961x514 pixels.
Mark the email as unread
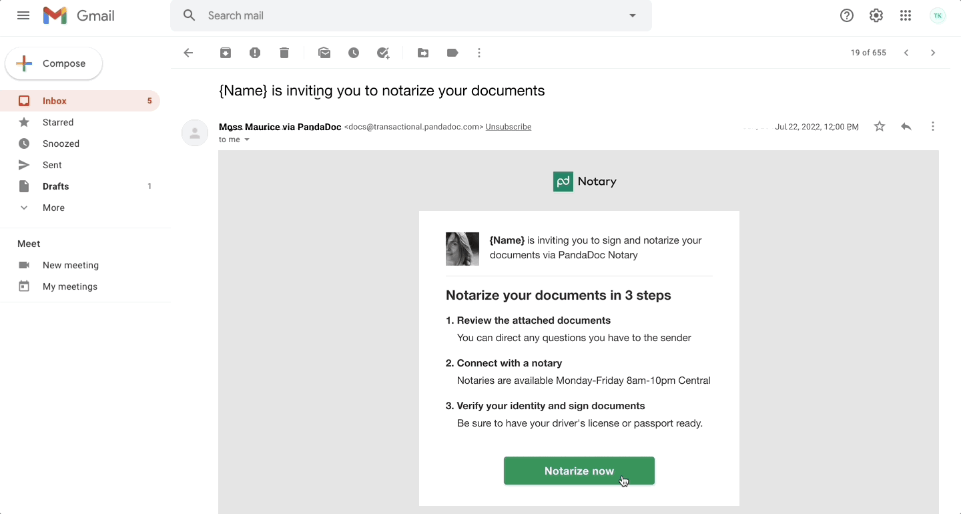point(324,53)
